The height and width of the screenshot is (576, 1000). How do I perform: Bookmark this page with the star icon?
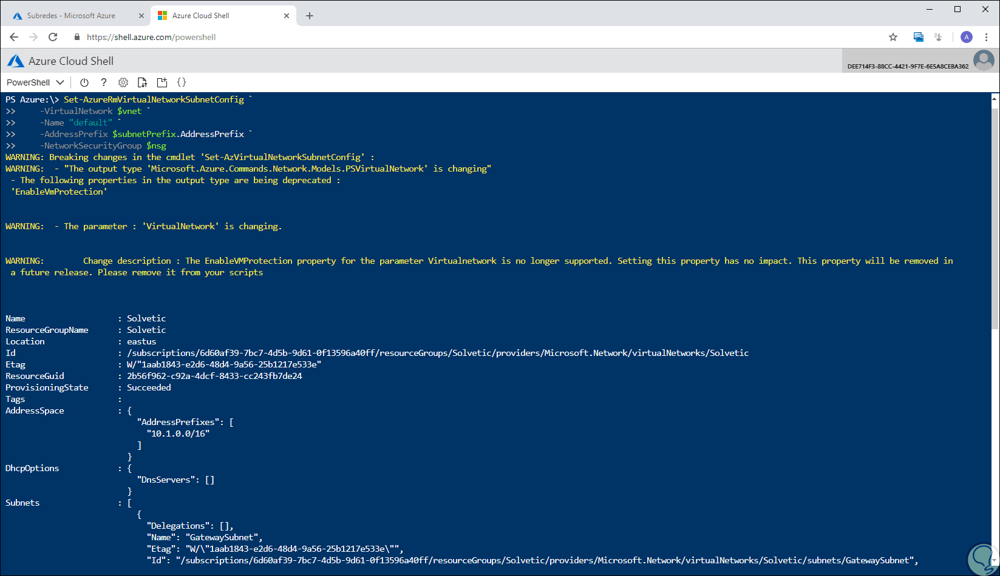[893, 37]
